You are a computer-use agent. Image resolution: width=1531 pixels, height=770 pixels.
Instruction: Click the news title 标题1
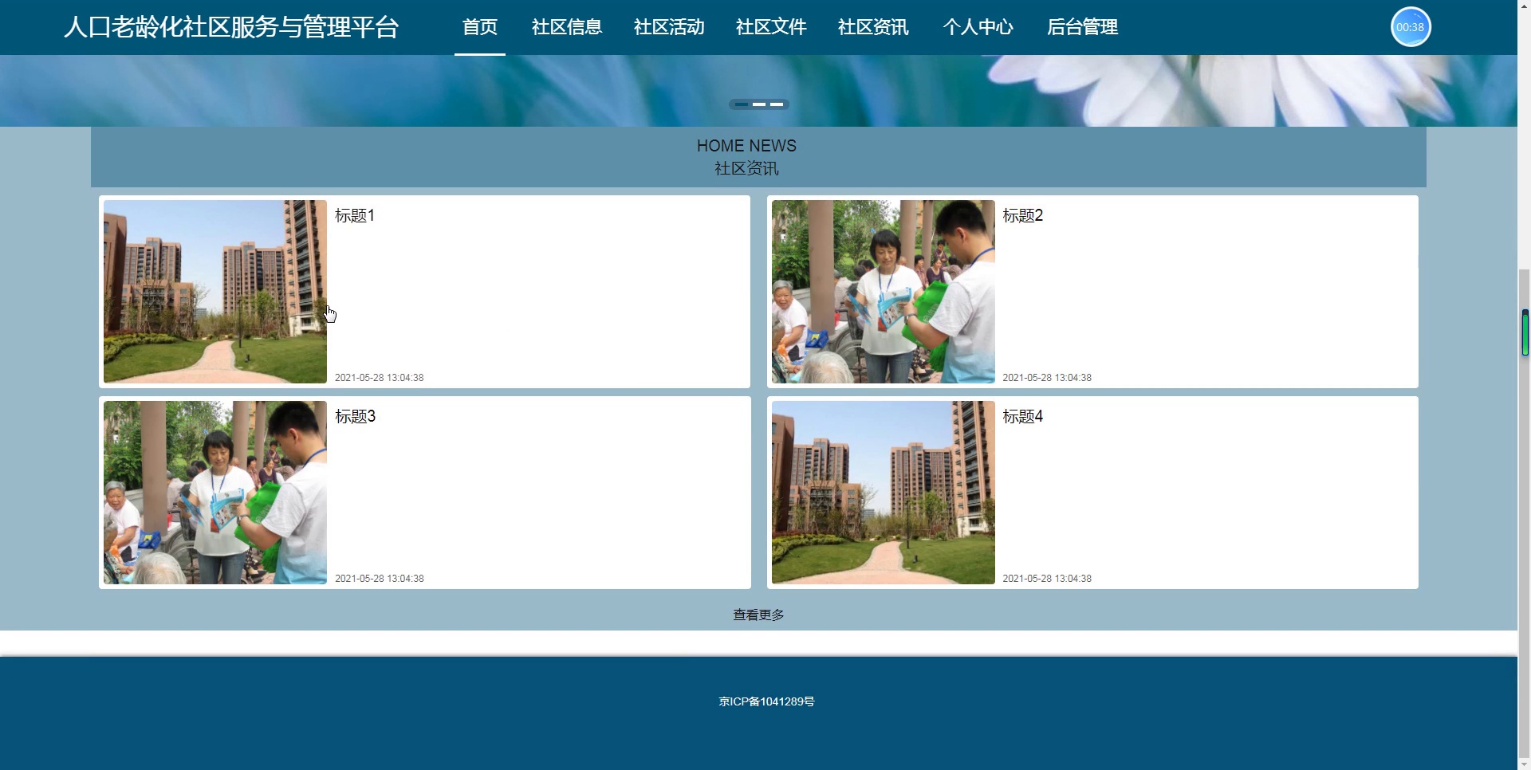pyautogui.click(x=355, y=215)
